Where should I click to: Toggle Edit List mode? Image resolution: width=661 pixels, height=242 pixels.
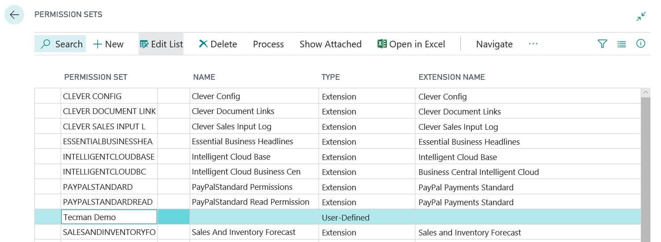161,44
